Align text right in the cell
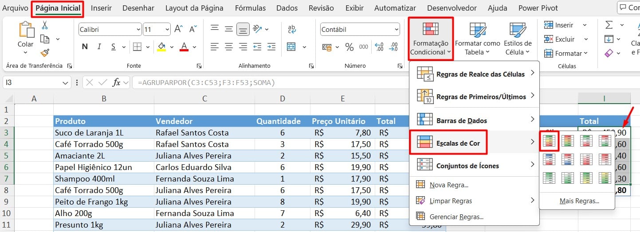 (243, 46)
